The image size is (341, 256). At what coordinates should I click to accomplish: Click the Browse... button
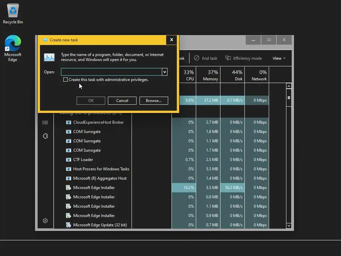point(154,101)
